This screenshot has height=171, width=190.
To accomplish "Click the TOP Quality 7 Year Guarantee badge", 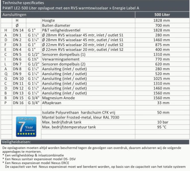I will click(x=26, y=127).
